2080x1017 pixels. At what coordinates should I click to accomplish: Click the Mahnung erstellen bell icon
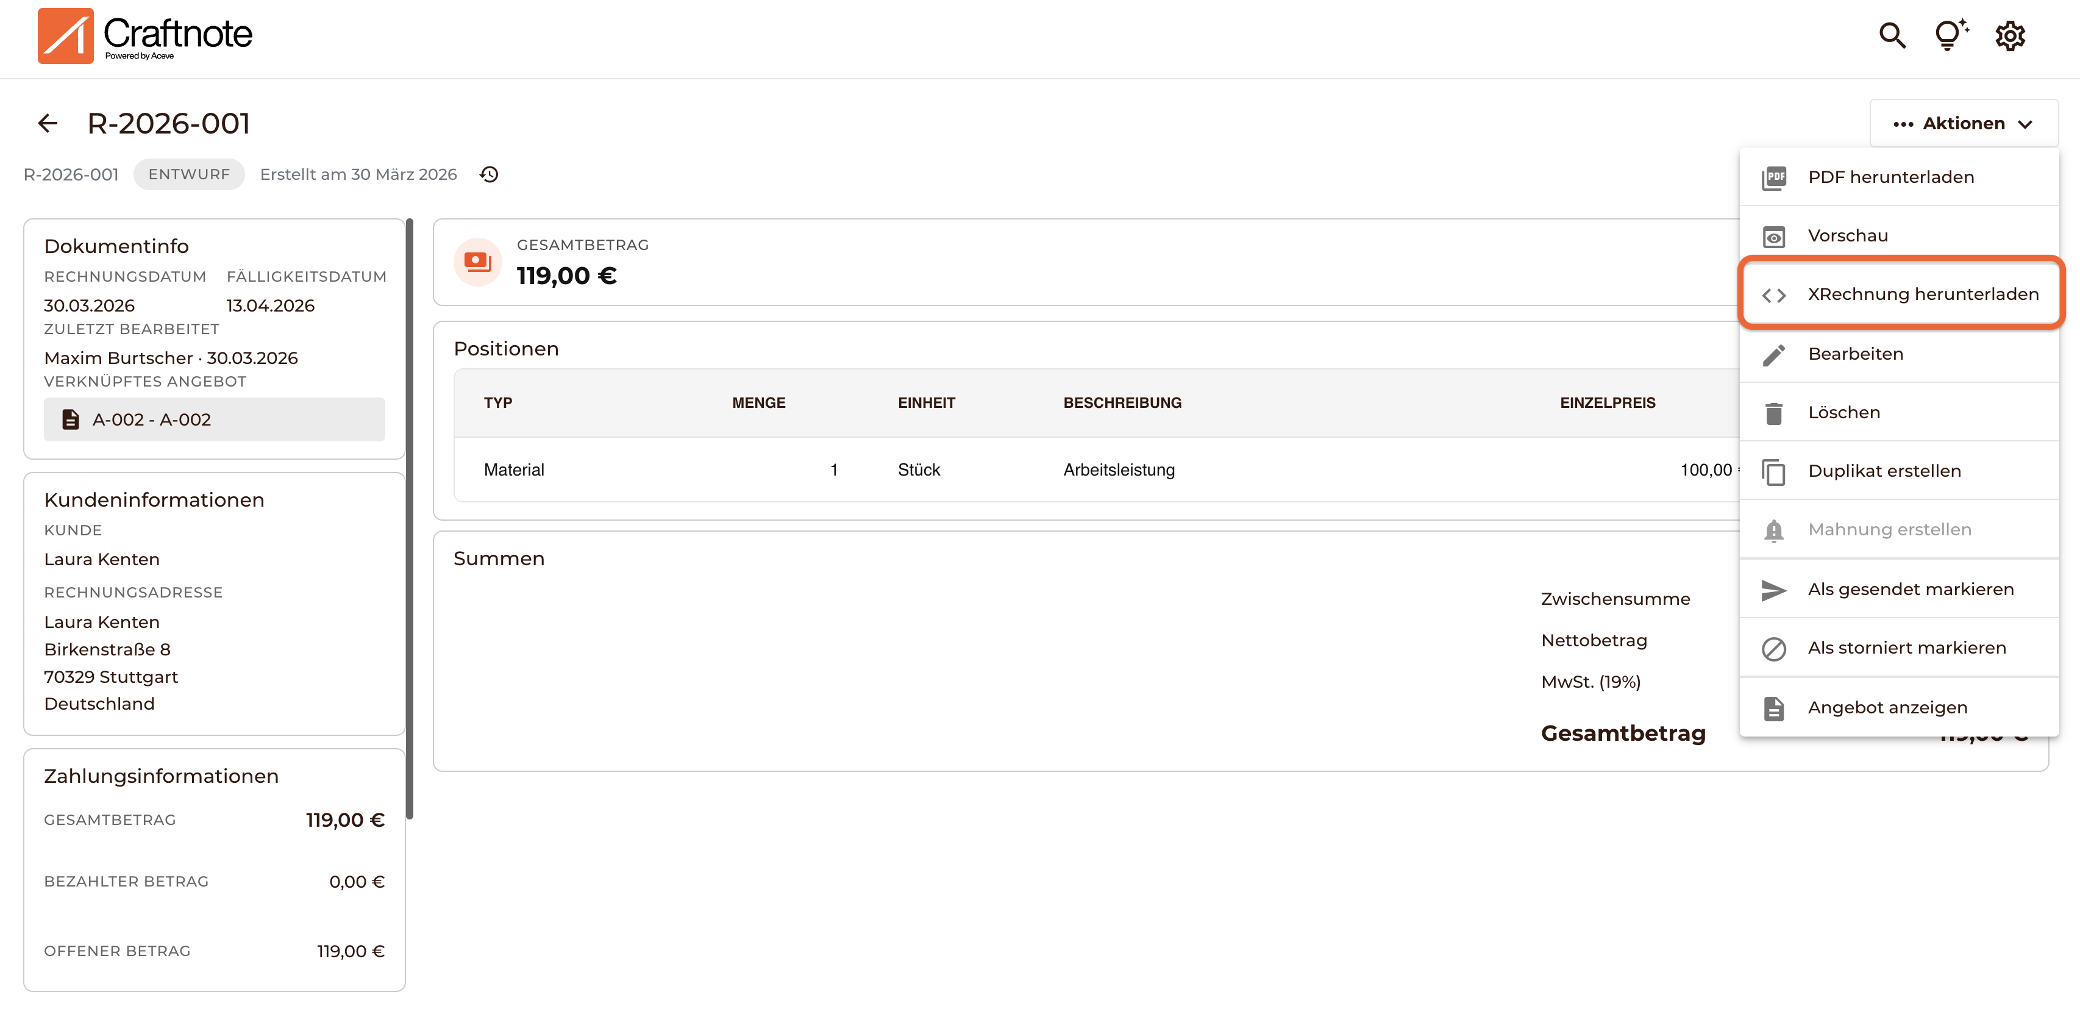(1774, 530)
